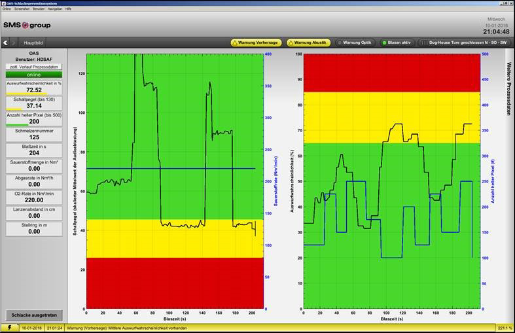515x333 pixels.
Task: Select the Auswurfwahrscheinlichkeit value 72.52
Action: point(34,90)
